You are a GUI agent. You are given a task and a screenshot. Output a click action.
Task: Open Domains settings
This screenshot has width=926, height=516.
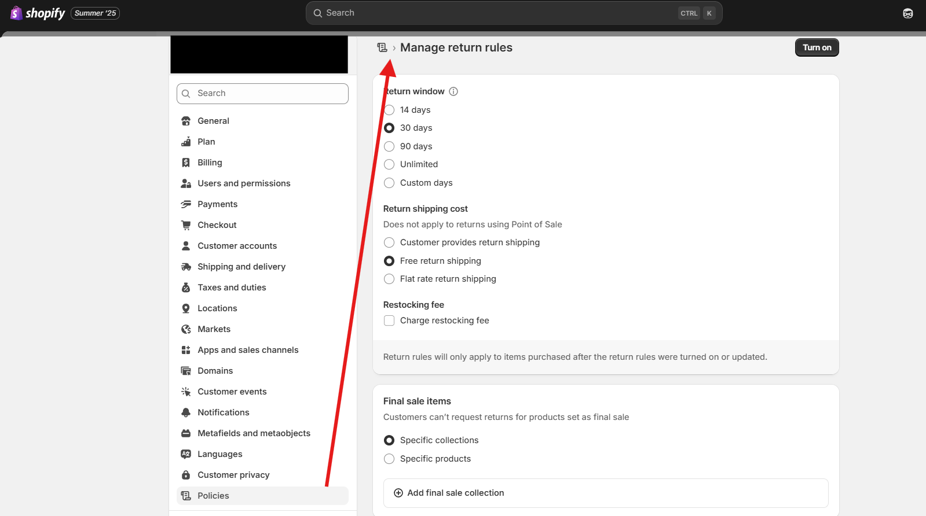(x=262, y=371)
